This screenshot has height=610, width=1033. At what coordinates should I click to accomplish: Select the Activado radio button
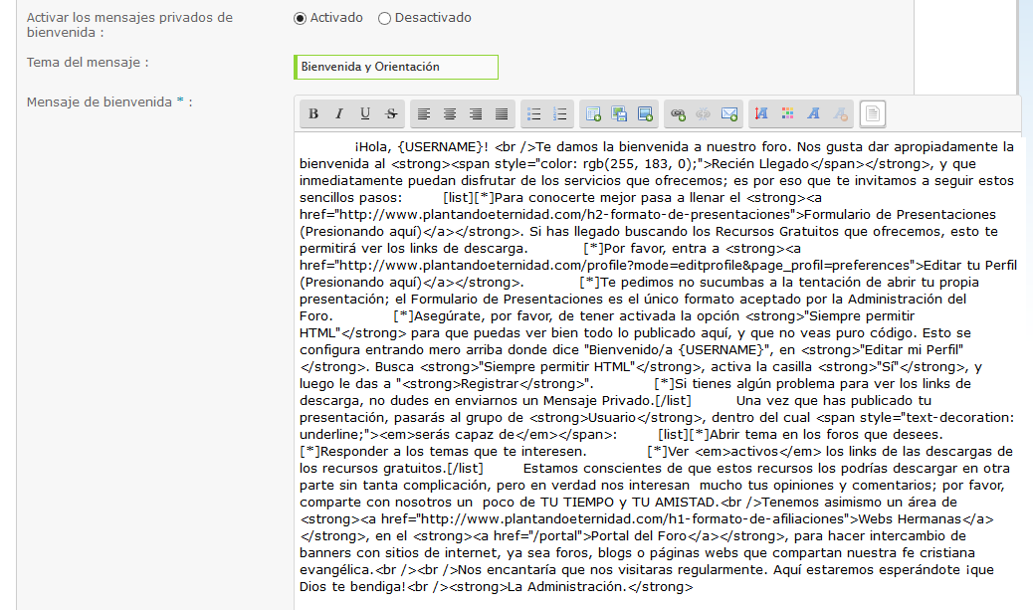click(301, 18)
